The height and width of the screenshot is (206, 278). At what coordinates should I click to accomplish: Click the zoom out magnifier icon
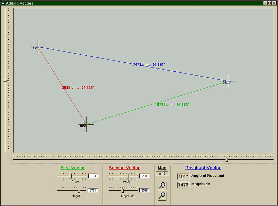pyautogui.click(x=162, y=196)
